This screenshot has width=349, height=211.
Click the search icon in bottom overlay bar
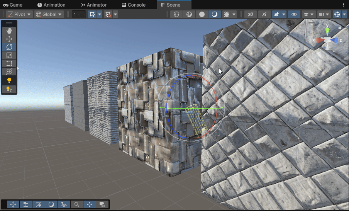(x=77, y=204)
